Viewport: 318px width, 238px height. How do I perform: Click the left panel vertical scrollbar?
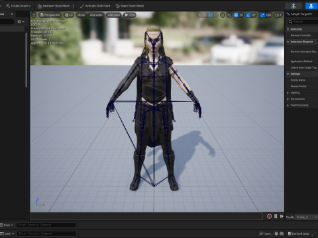click(x=26, y=59)
